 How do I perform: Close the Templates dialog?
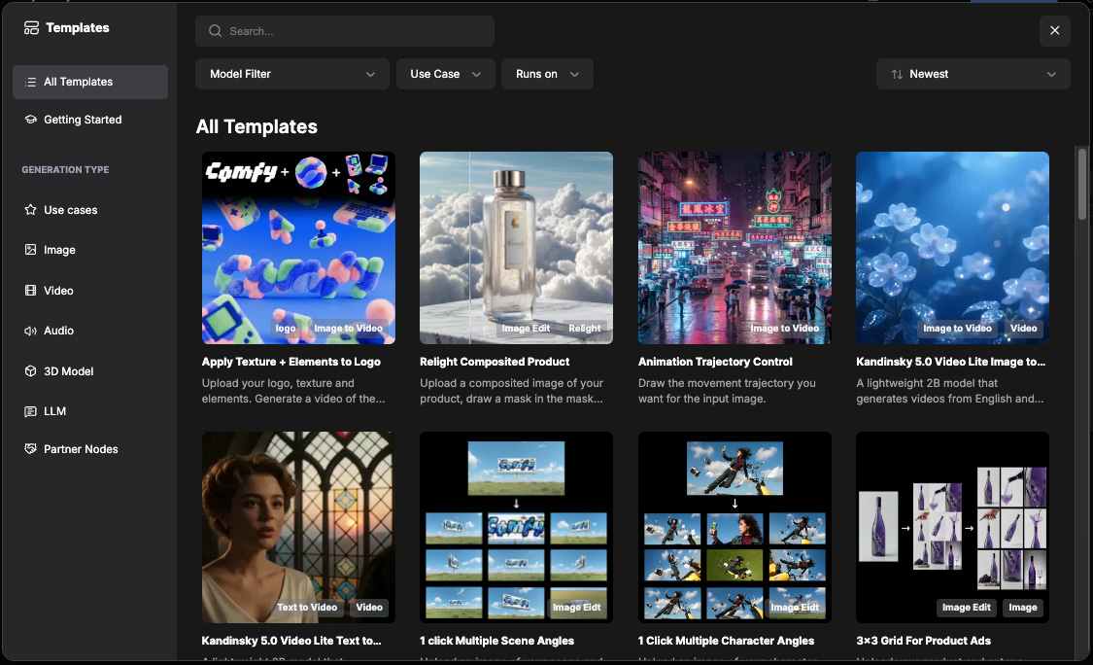click(x=1055, y=31)
